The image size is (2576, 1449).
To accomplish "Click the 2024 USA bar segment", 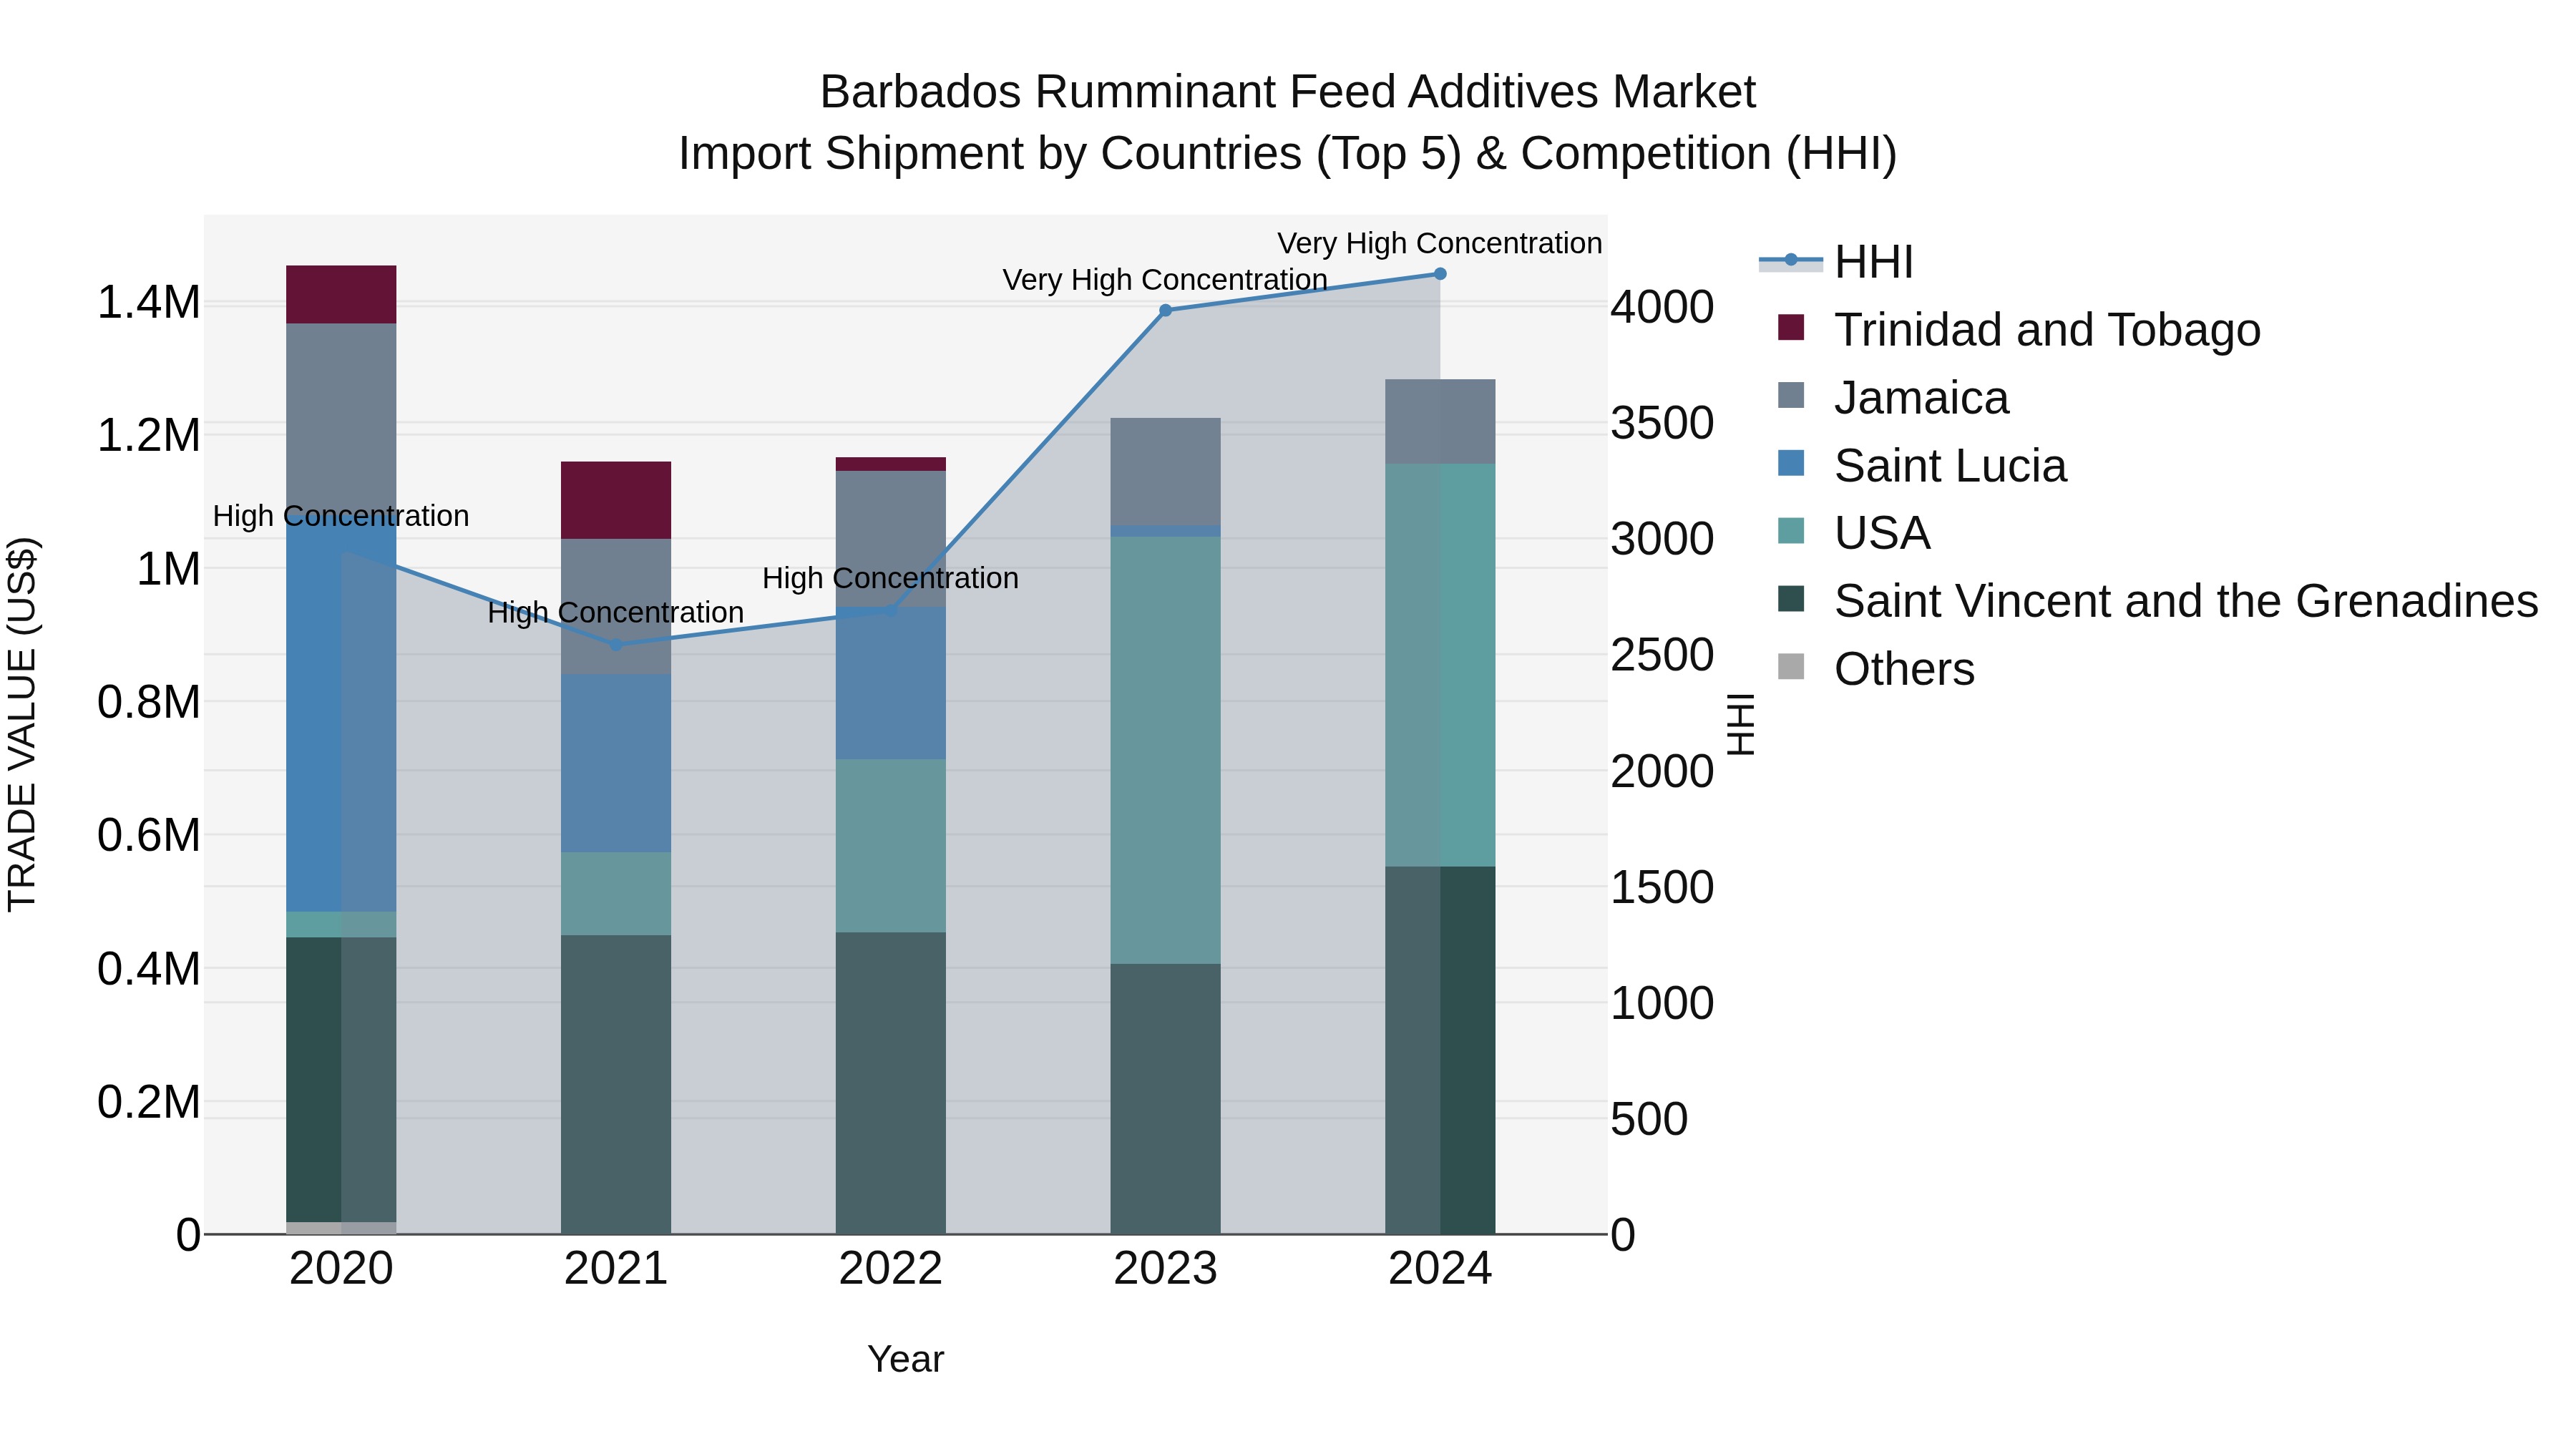I will pyautogui.click(x=1440, y=665).
